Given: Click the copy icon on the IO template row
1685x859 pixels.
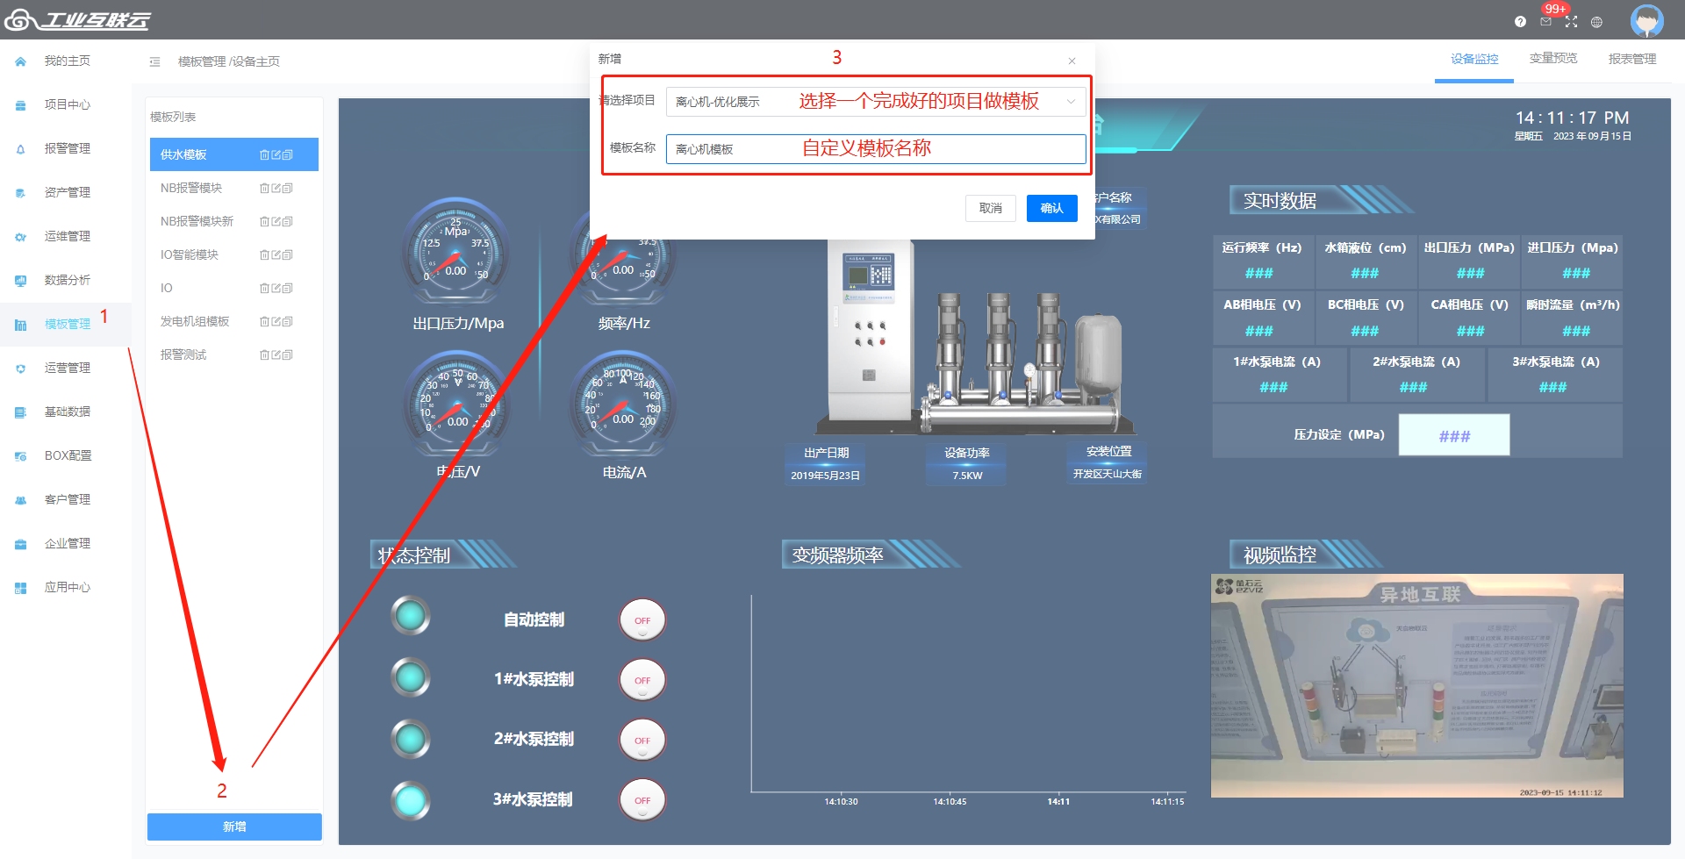Looking at the screenshot, I should click(x=287, y=289).
